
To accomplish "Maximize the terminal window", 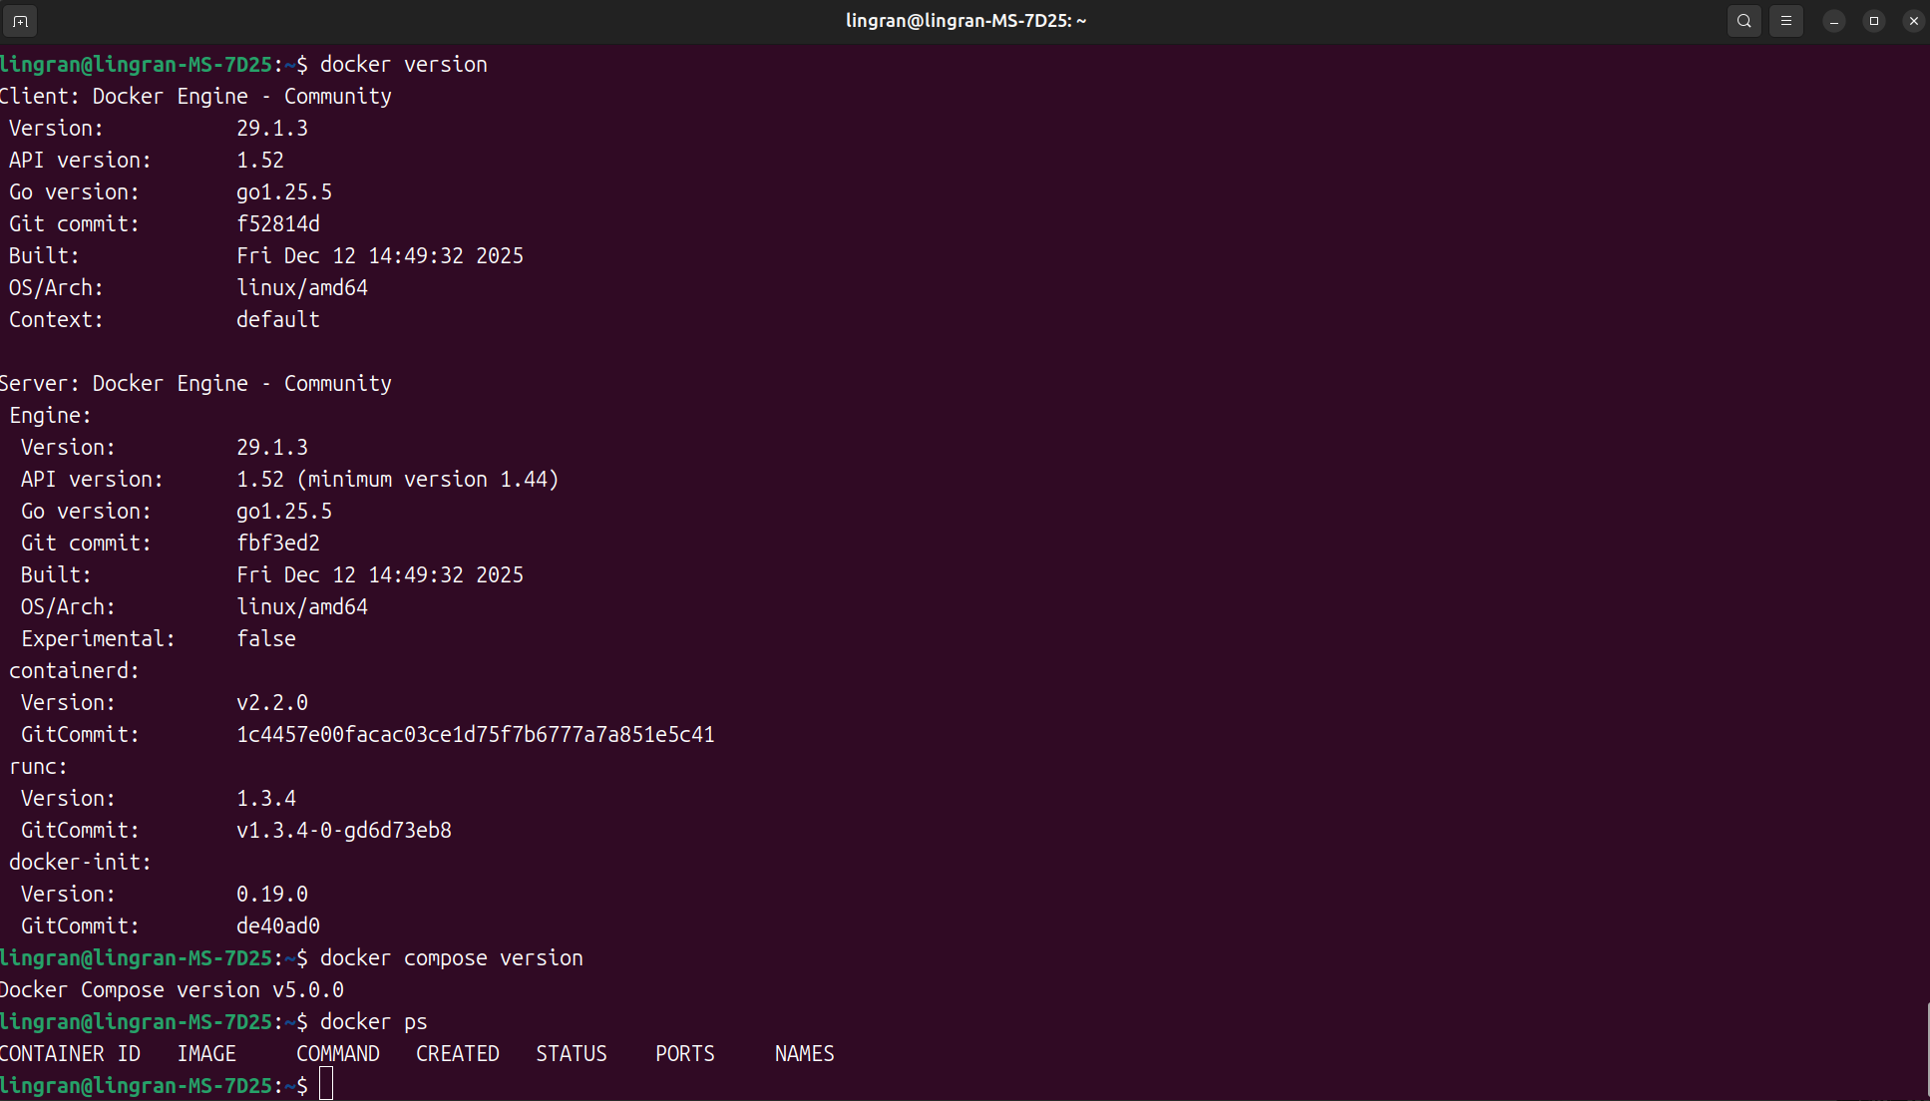I will pos(1873,21).
